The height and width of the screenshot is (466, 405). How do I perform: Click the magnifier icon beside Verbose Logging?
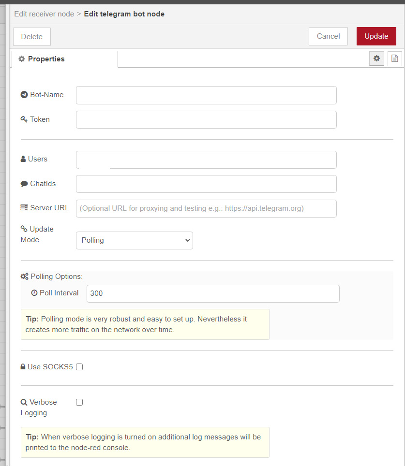click(23, 402)
